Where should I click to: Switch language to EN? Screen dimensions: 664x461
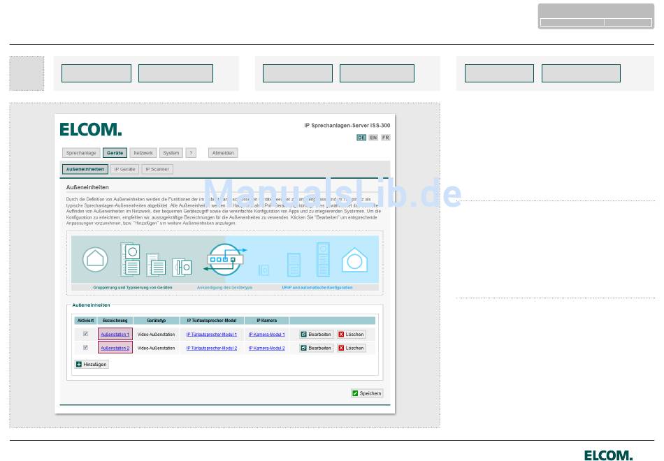pyautogui.click(x=373, y=138)
